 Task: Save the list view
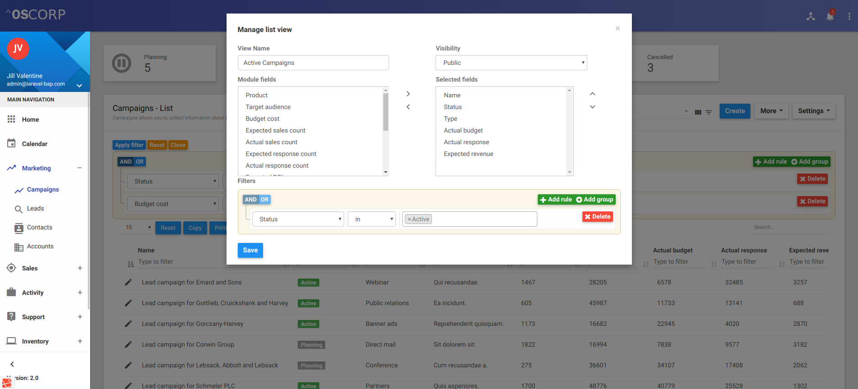coord(250,250)
